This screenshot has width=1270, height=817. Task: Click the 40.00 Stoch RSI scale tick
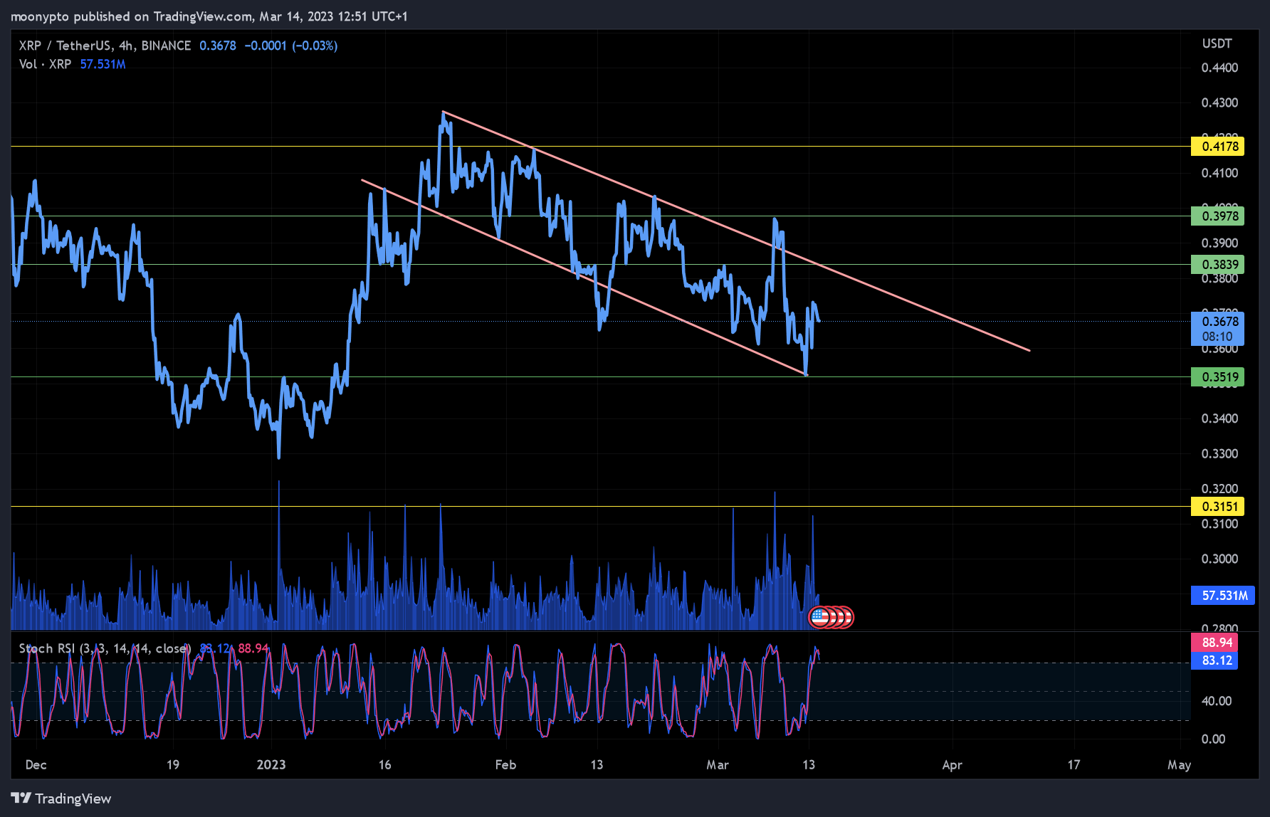click(1217, 701)
